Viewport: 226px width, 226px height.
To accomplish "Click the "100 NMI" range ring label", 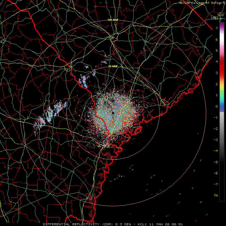I will [x=113, y=20].
